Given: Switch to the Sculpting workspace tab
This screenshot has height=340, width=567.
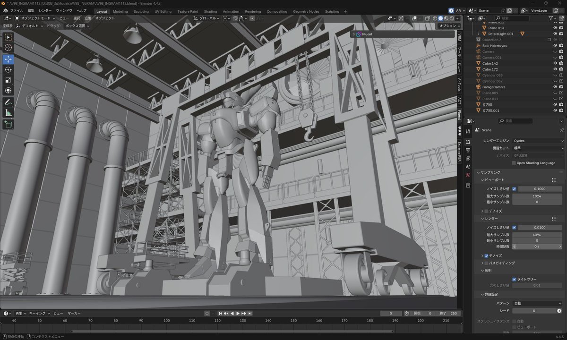Looking at the screenshot, I should click(x=141, y=11).
